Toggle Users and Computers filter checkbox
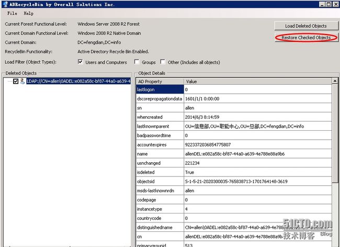340x247 pixels. point(80,62)
